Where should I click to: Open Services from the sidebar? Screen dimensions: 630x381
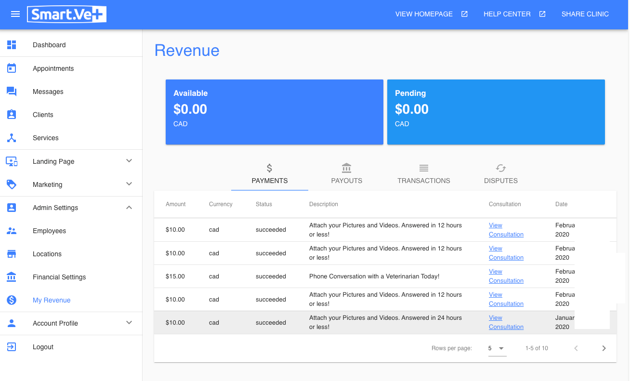click(71, 138)
